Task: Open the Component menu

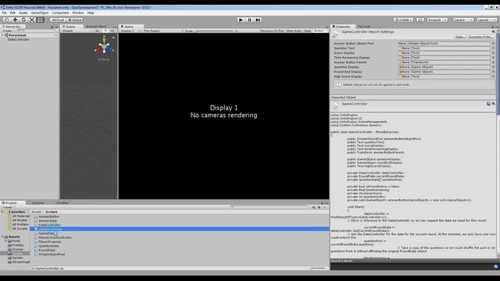Action: pyautogui.click(x=60, y=12)
